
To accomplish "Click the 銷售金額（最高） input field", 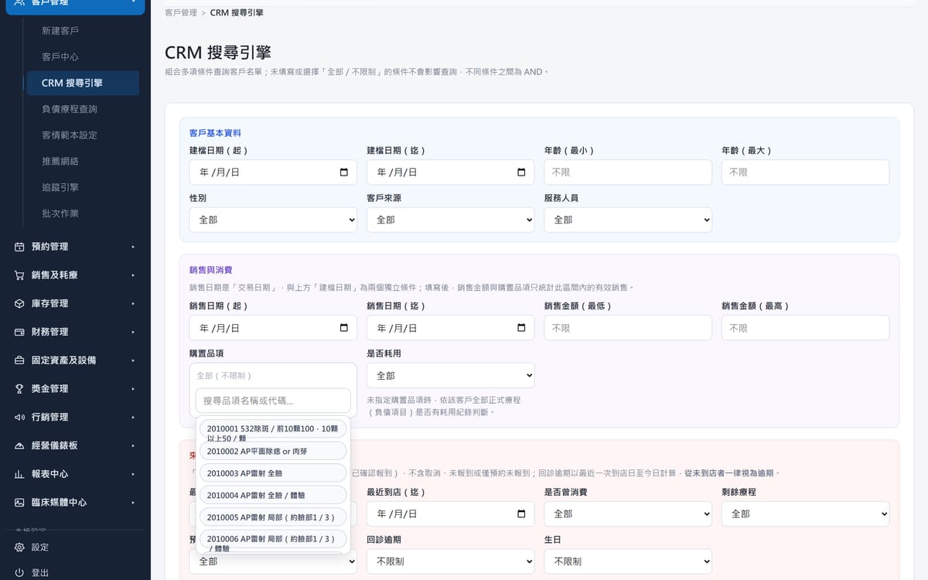I will 805,328.
